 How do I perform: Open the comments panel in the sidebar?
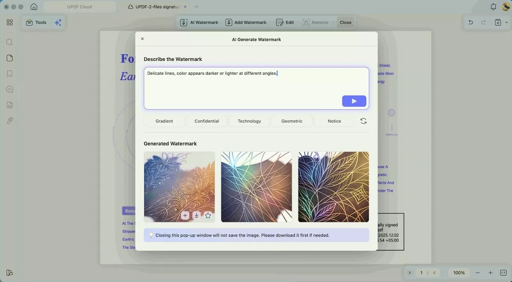click(9, 89)
